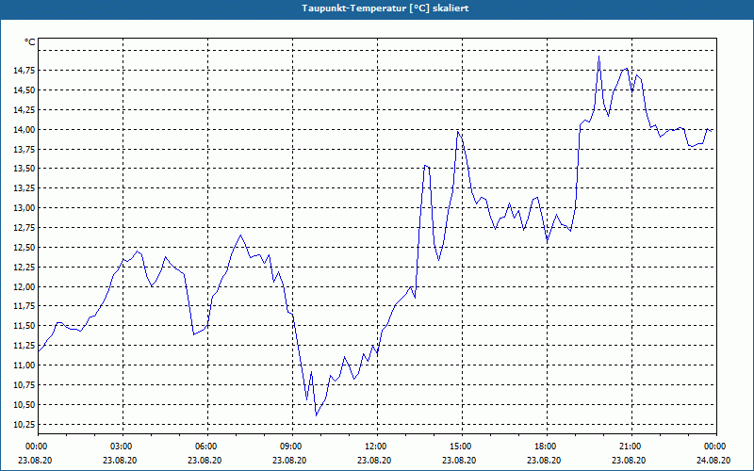The width and height of the screenshot is (754, 471).
Task: Select the 13,75 y-axis value
Action: click(25, 150)
